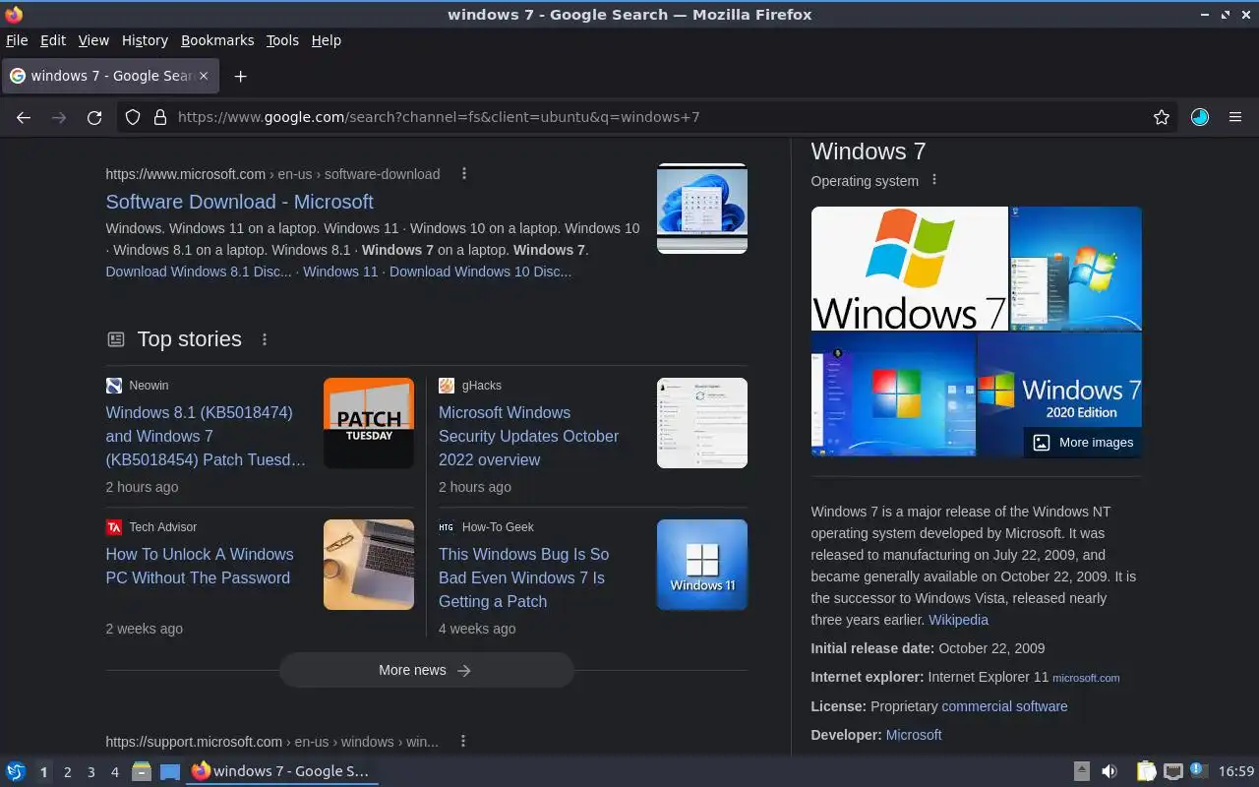Open volume control in system tray

point(1109,771)
